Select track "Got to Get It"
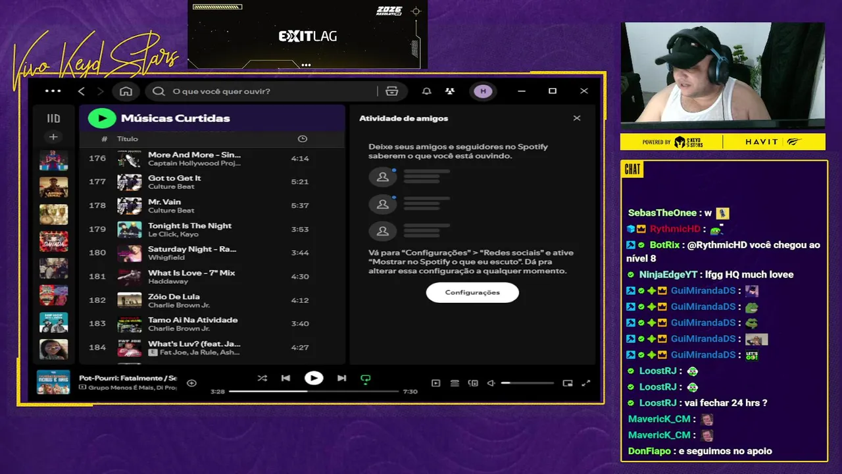Image resolution: width=842 pixels, height=474 pixels. click(174, 178)
